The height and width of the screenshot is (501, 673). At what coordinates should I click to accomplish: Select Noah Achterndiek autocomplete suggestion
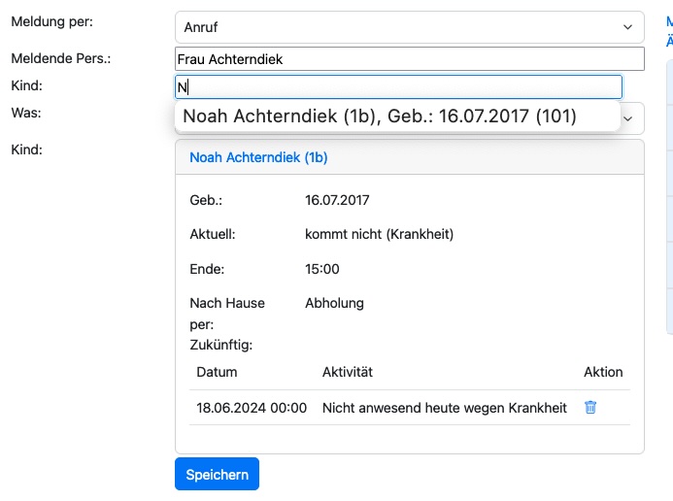(x=380, y=117)
